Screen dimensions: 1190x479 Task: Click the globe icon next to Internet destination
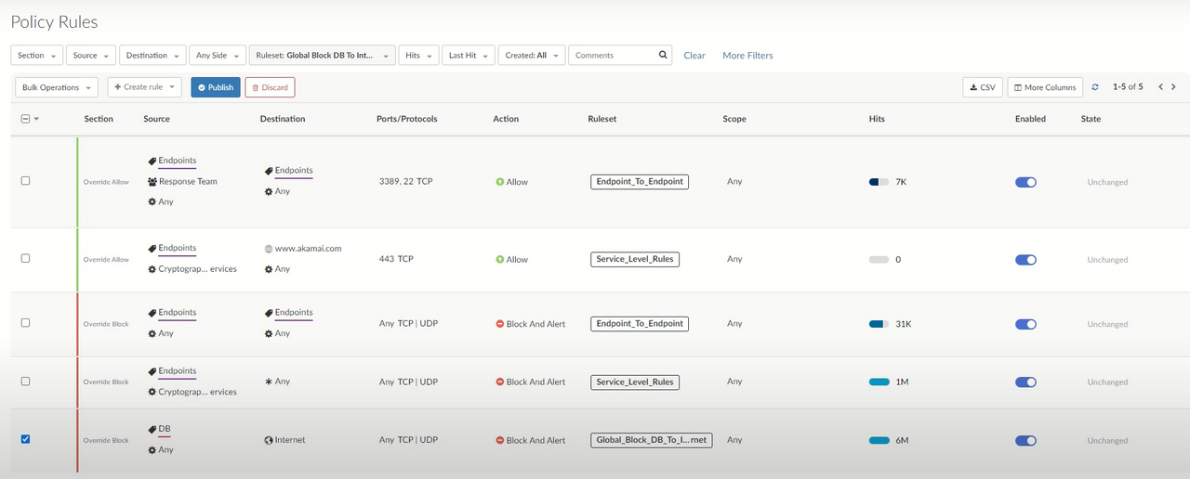pyautogui.click(x=269, y=440)
